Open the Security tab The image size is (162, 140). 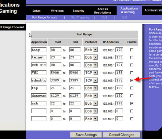pyautogui.click(x=79, y=11)
